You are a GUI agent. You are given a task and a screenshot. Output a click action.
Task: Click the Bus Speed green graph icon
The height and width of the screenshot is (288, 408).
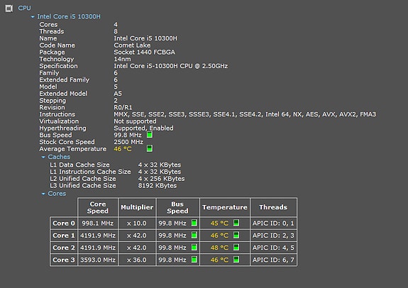[150, 135]
